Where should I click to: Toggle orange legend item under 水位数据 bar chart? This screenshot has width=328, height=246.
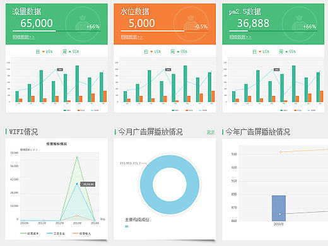189,110
